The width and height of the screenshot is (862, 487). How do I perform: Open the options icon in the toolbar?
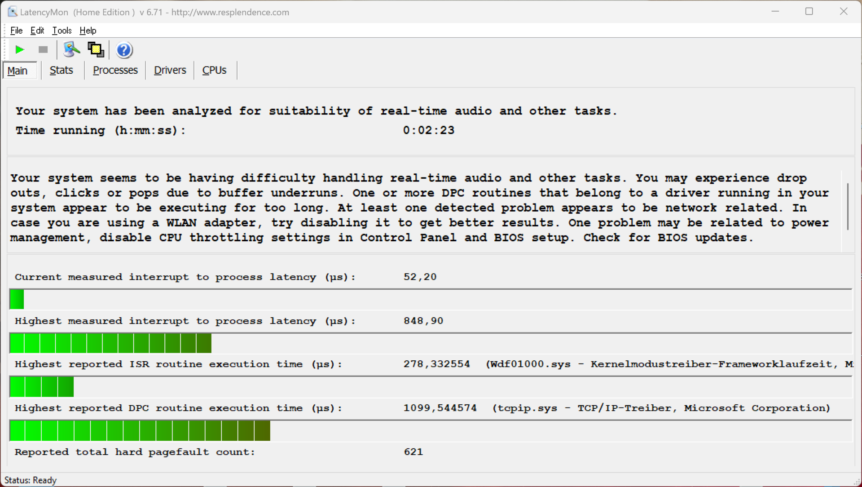(x=71, y=49)
